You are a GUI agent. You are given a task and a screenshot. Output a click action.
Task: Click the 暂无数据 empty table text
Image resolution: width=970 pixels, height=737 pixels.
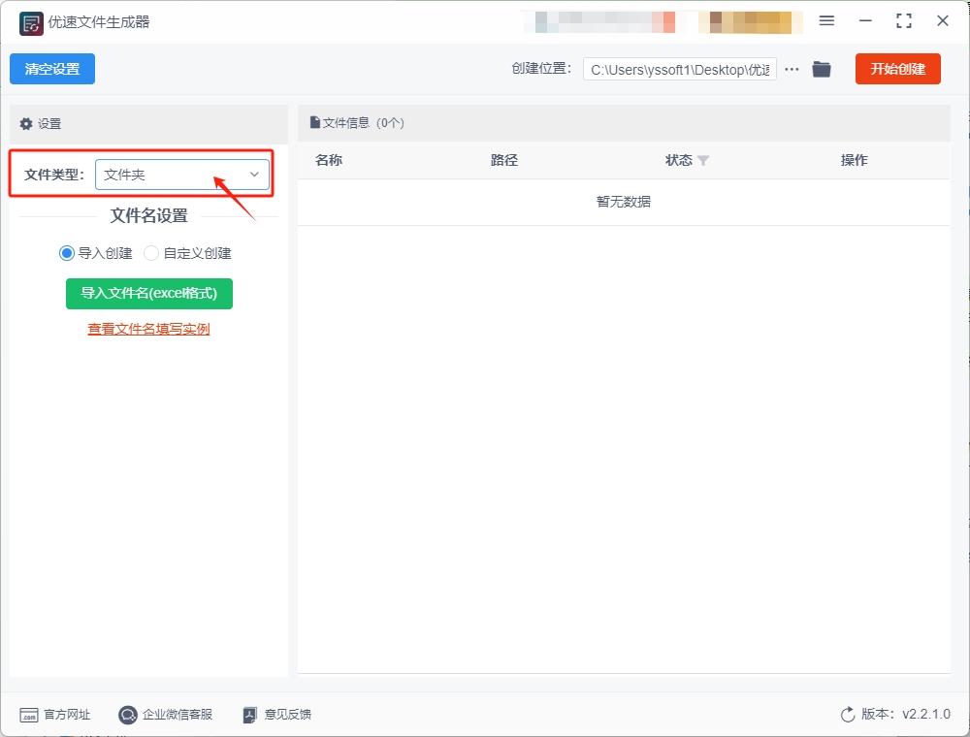click(624, 202)
